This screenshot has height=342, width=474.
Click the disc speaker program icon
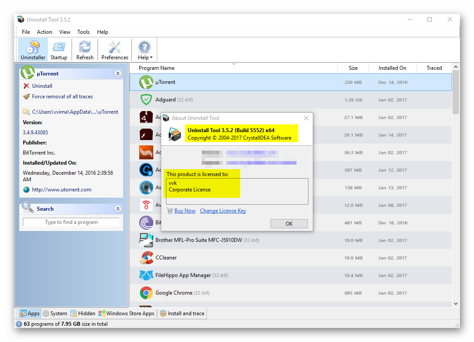pyautogui.click(x=146, y=187)
